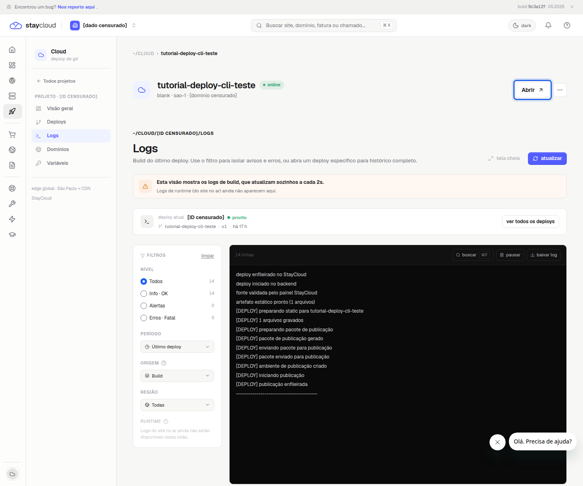Focus the global search field

coord(324,26)
